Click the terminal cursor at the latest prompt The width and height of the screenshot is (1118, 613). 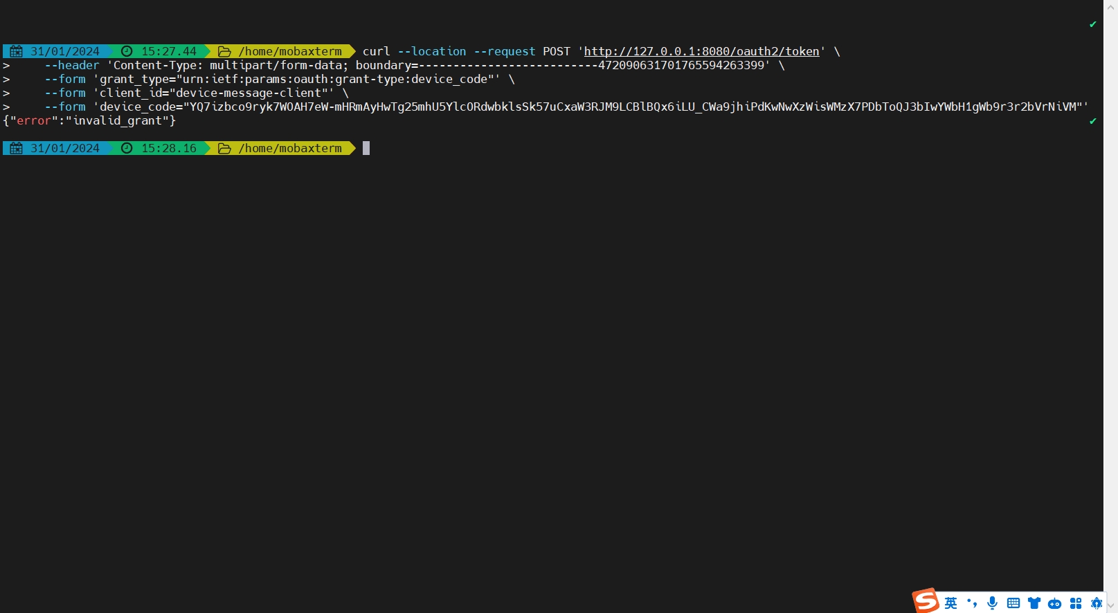366,148
